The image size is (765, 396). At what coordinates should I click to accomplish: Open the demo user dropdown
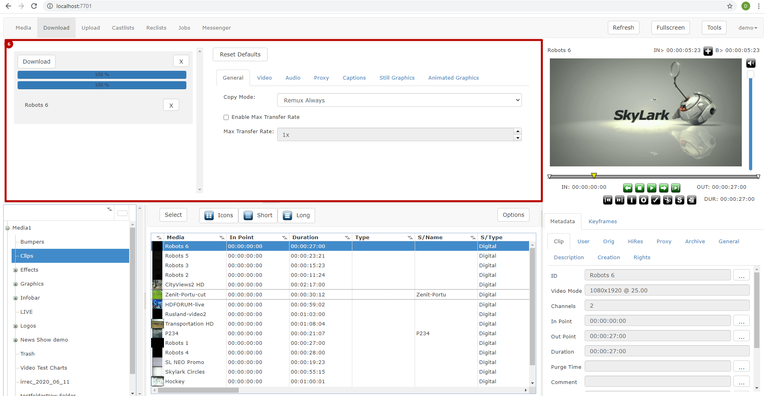(748, 28)
